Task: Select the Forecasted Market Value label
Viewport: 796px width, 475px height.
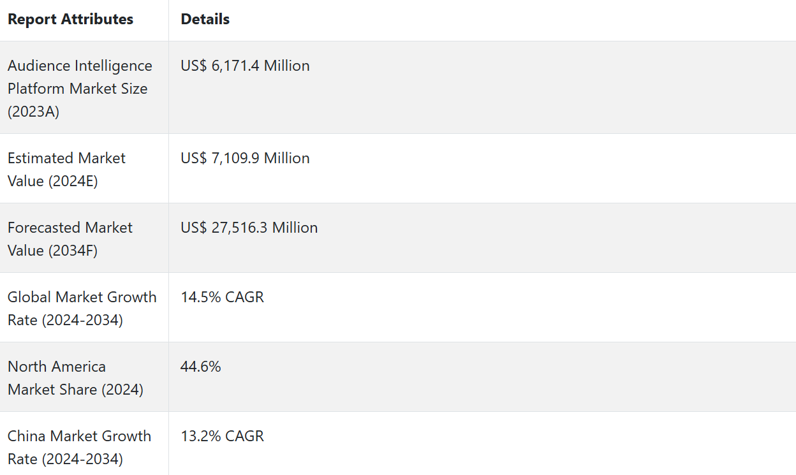Action: coord(70,239)
